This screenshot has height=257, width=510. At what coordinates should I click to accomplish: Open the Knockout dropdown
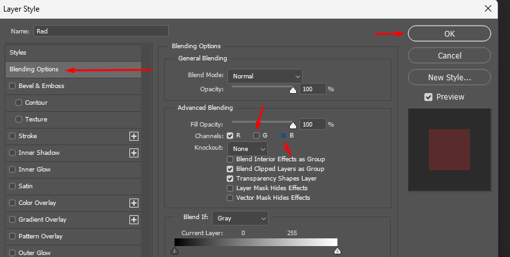pyautogui.click(x=247, y=149)
